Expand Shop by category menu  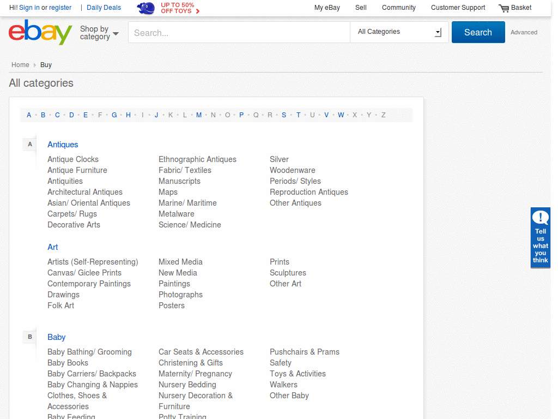tap(99, 33)
